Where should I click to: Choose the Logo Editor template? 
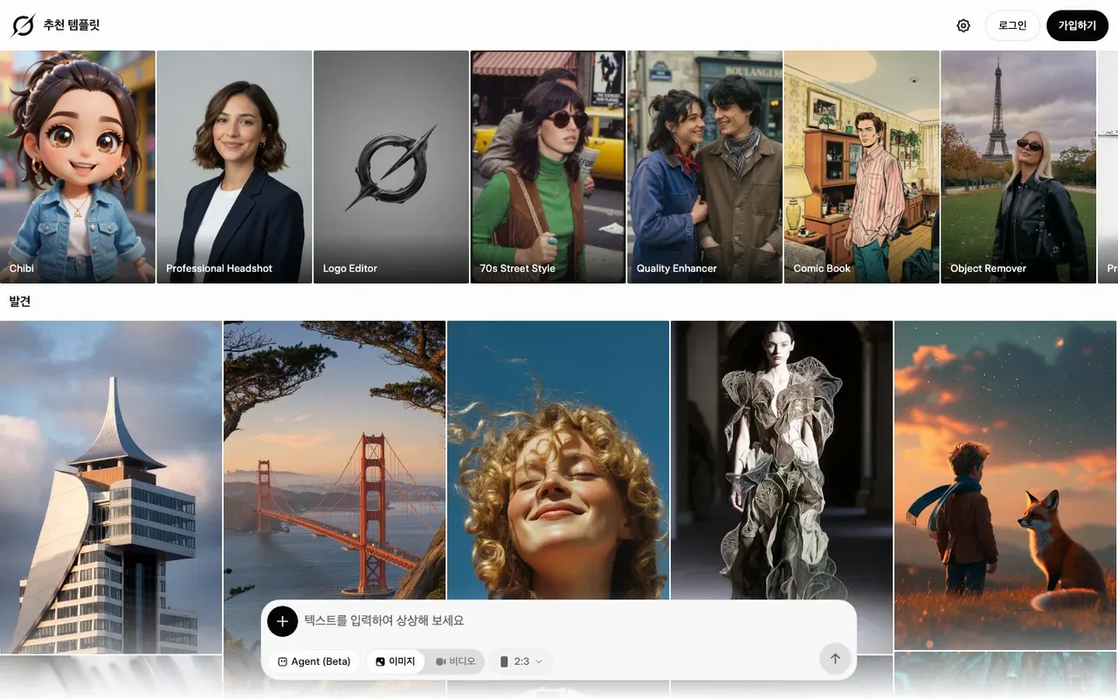coord(391,167)
